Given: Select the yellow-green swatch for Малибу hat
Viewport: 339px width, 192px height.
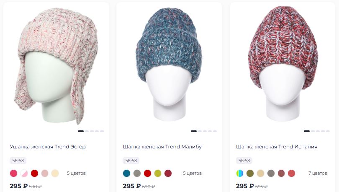Looking at the screenshot, I should tap(158, 174).
